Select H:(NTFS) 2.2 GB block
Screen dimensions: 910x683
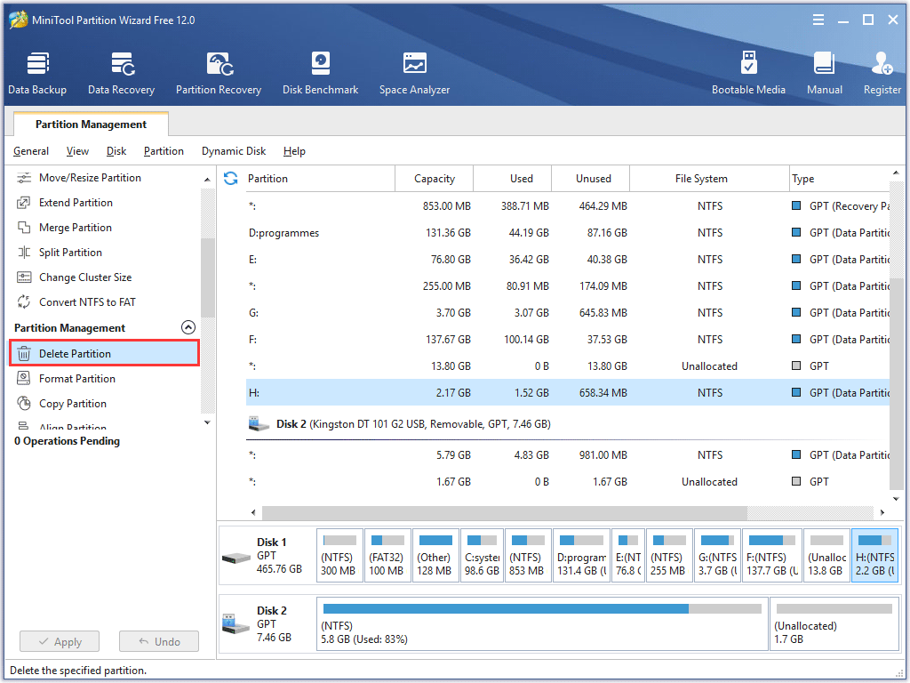point(874,556)
